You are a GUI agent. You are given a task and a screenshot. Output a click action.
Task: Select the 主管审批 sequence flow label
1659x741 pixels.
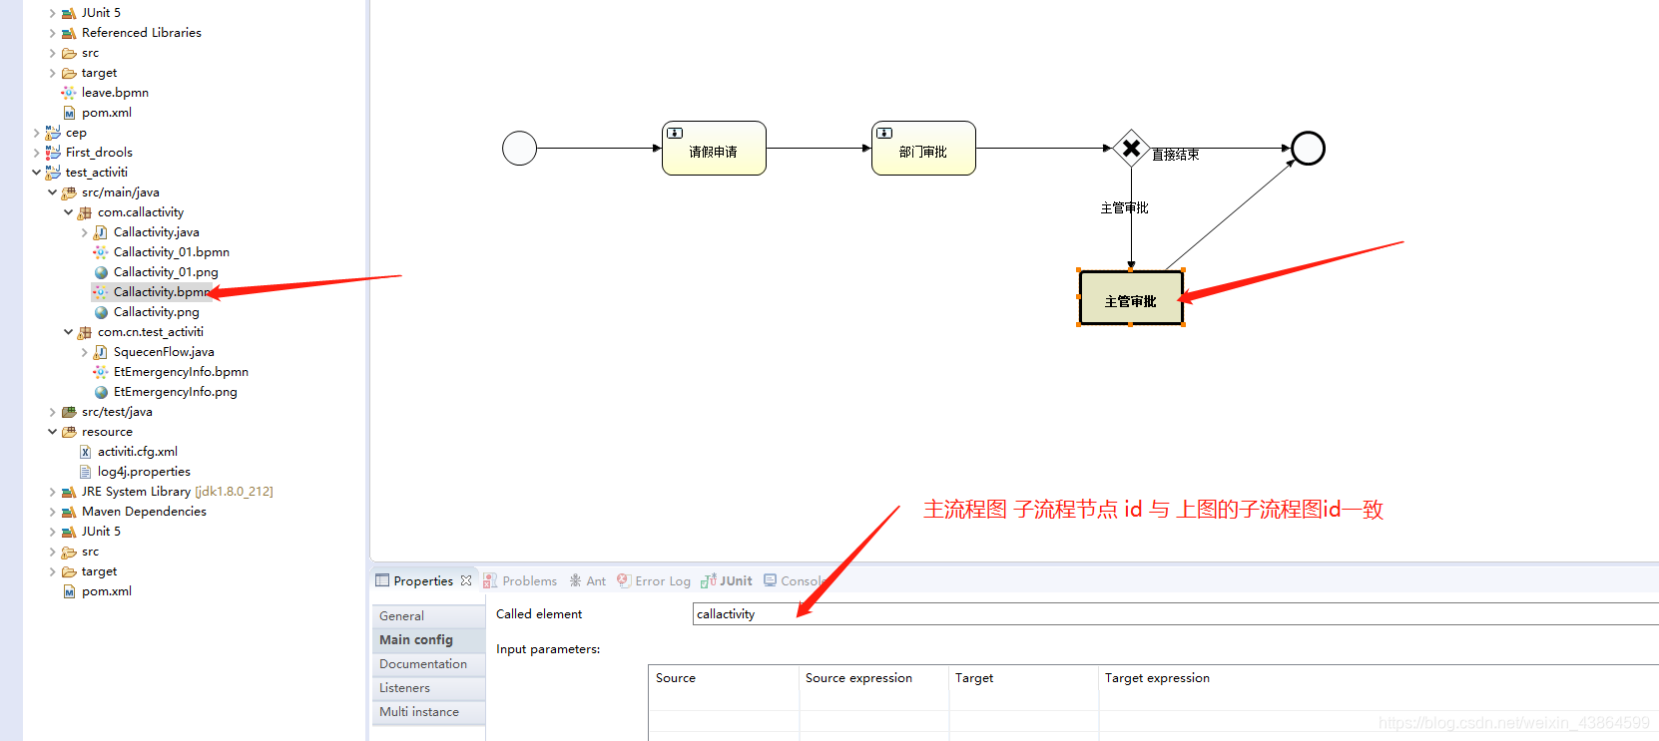(1125, 208)
